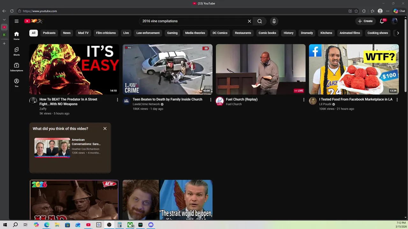Open Discord from the taskbar

(x=151, y=225)
